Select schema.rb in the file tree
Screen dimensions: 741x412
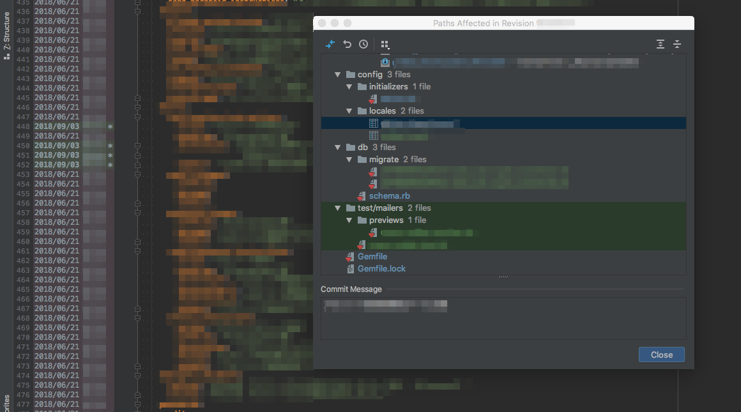pyautogui.click(x=389, y=196)
